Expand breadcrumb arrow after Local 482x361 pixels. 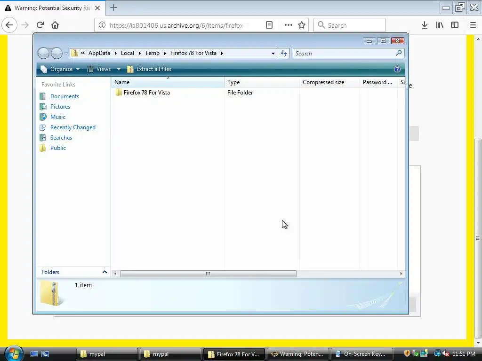(139, 54)
